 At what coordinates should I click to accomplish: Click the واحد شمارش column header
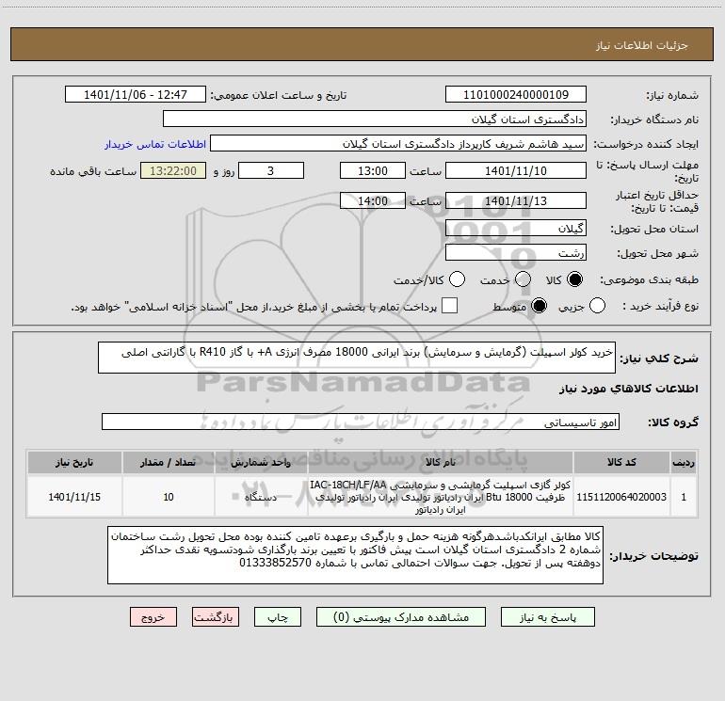click(x=261, y=463)
